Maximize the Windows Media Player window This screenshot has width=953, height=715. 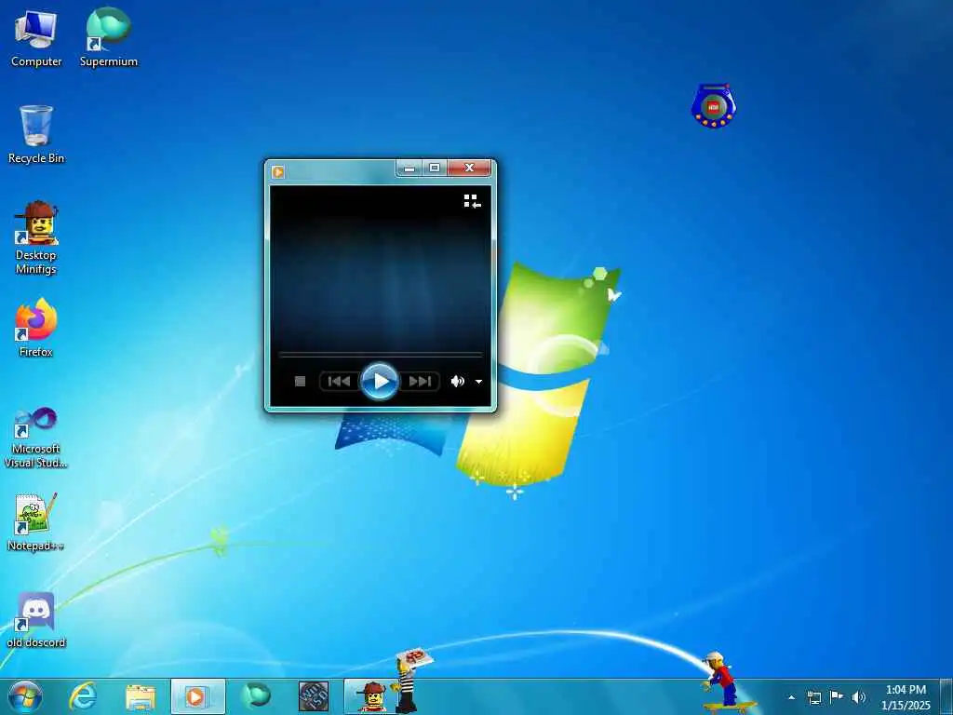click(x=435, y=168)
